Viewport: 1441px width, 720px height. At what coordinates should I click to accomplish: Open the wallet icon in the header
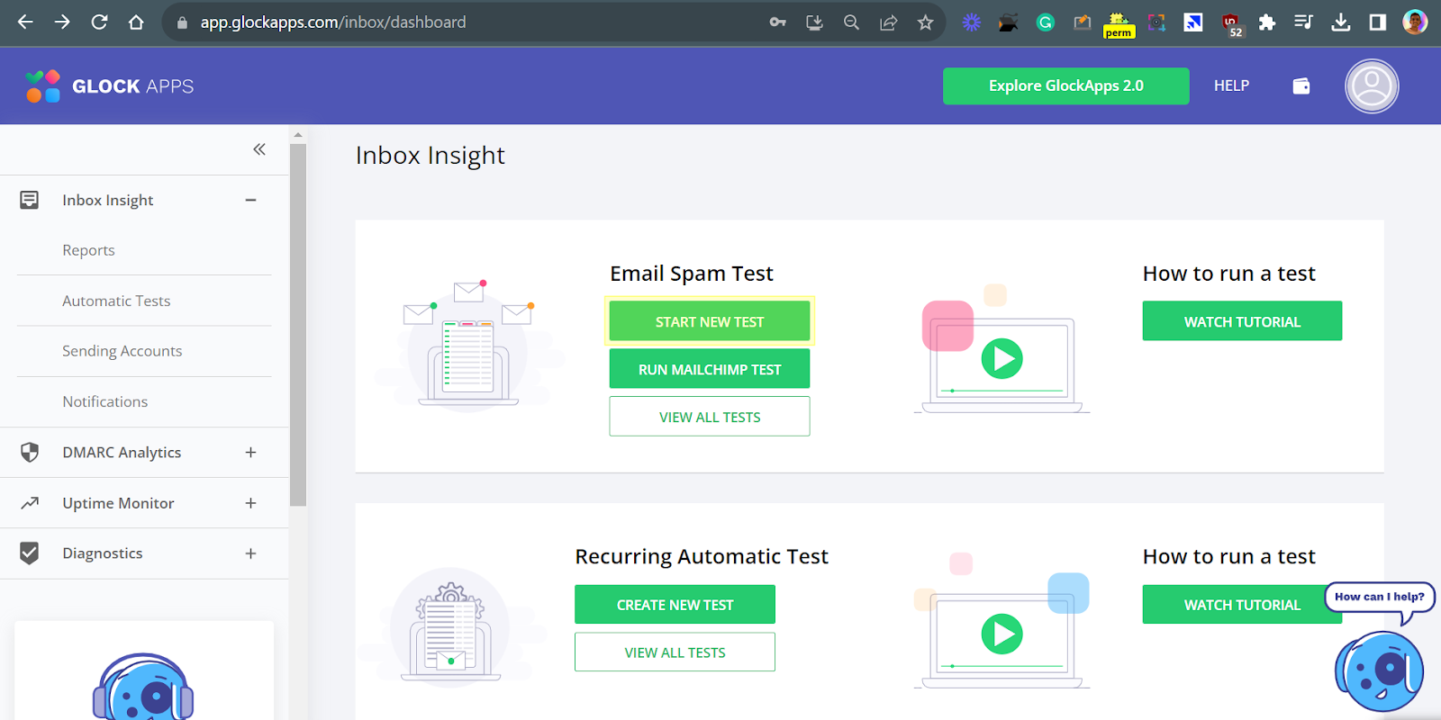click(1301, 86)
